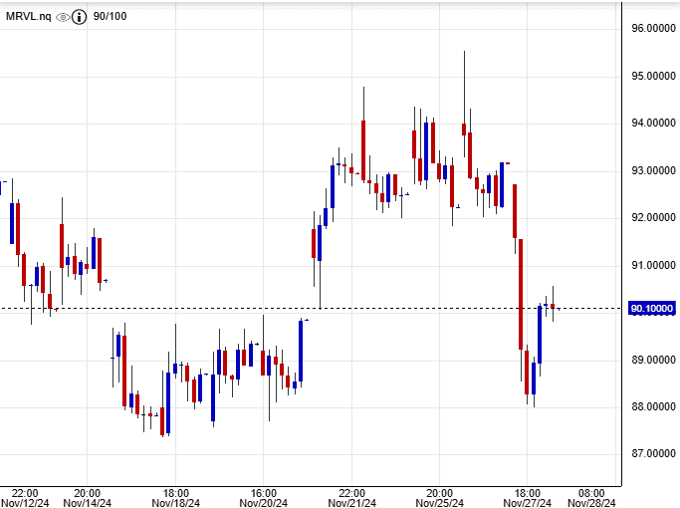Select the Nov/27/24 18:00 time label
This screenshot has width=680, height=508.
click(527, 498)
